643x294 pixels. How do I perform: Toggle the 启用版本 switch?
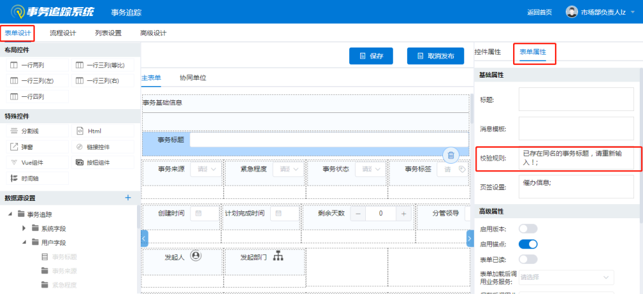[528, 229]
